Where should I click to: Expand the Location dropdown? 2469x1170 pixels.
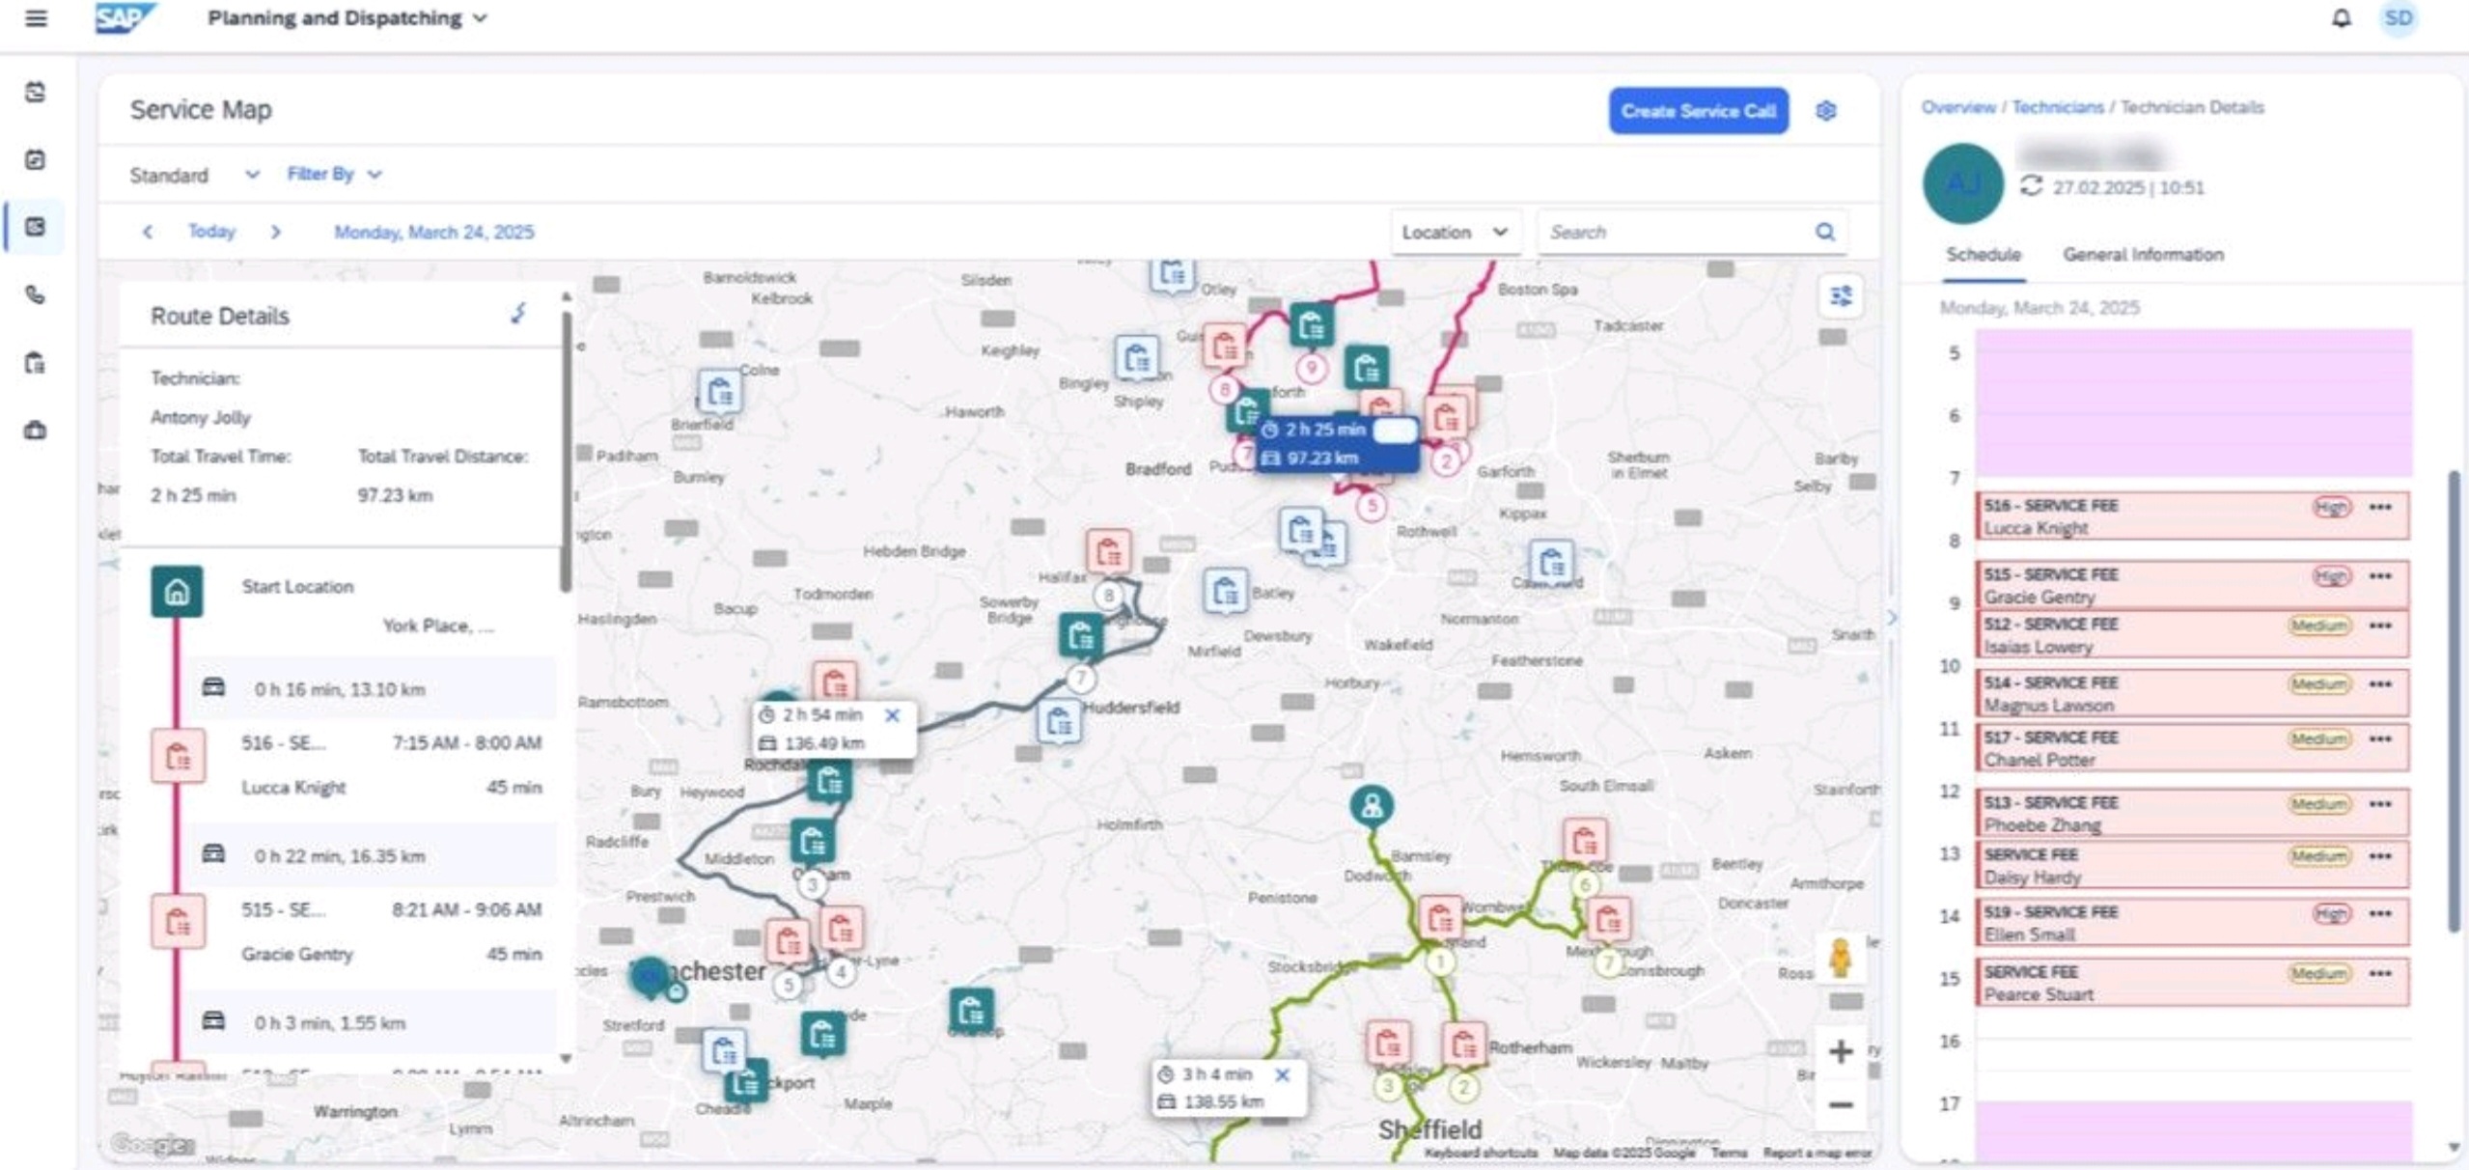tap(1454, 233)
